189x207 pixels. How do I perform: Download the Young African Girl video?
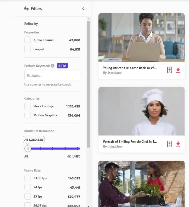tap(178, 70)
